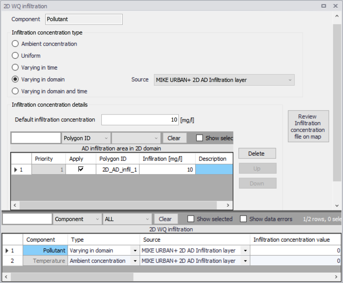Click the scroll up arrow of the vertical scrollbar
The image size is (343, 283).
point(337,16)
